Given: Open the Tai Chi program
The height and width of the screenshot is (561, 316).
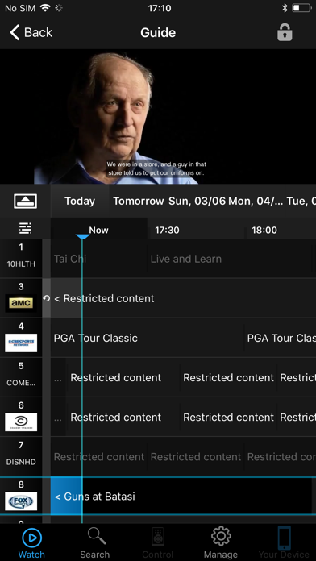Looking at the screenshot, I should tap(99, 259).
